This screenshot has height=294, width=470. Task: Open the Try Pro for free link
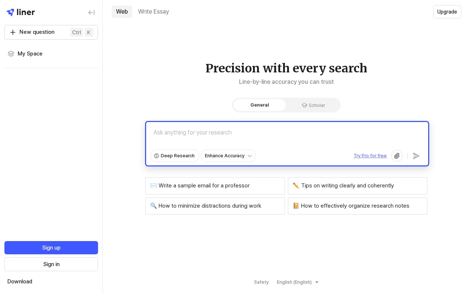click(x=370, y=156)
